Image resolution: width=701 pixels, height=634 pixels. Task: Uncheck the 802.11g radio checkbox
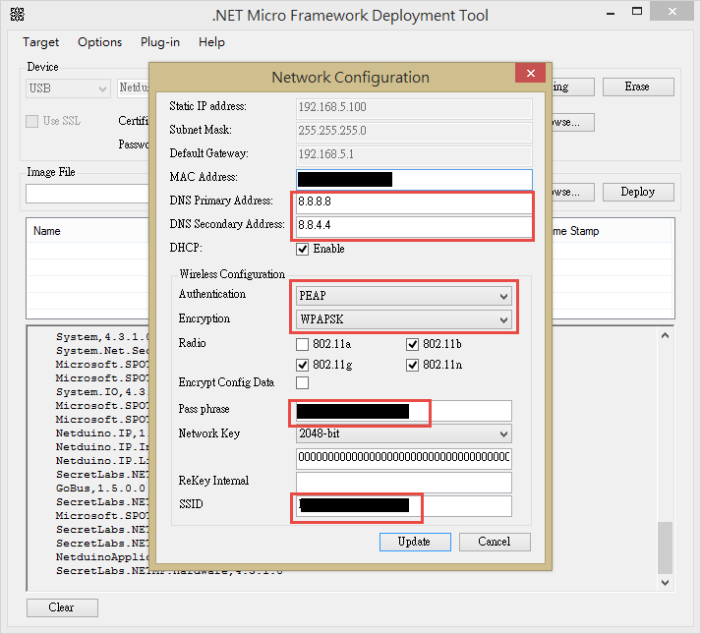coord(302,365)
